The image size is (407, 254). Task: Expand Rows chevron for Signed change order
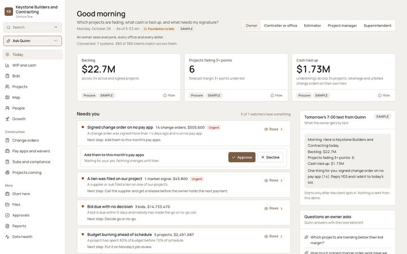coord(282,129)
